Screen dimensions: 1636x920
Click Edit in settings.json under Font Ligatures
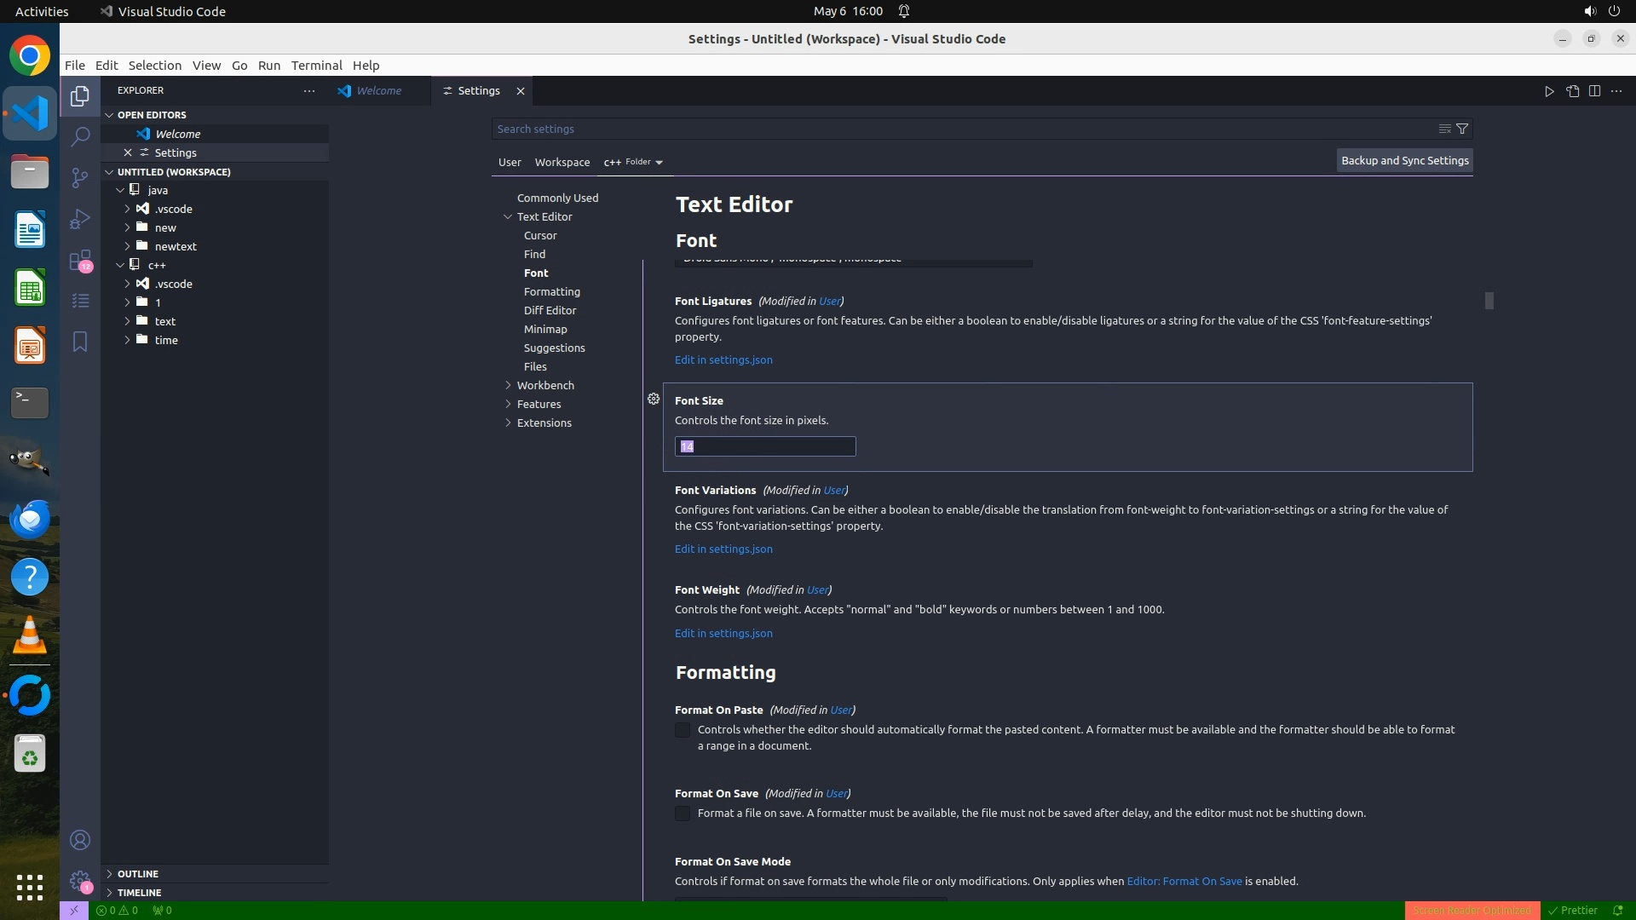point(723,359)
